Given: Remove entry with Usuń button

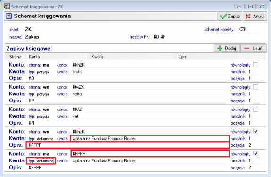Looking at the screenshot, I should 253,48.
